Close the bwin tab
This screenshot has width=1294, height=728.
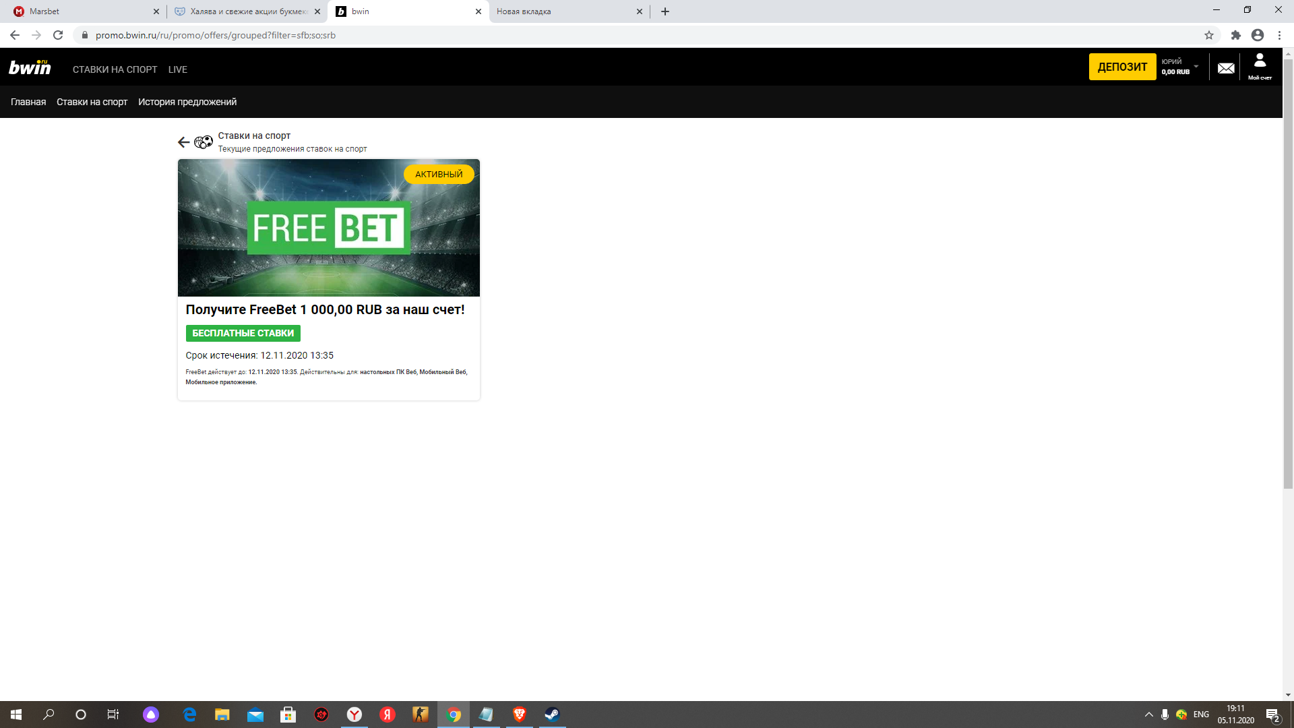pyautogui.click(x=479, y=11)
